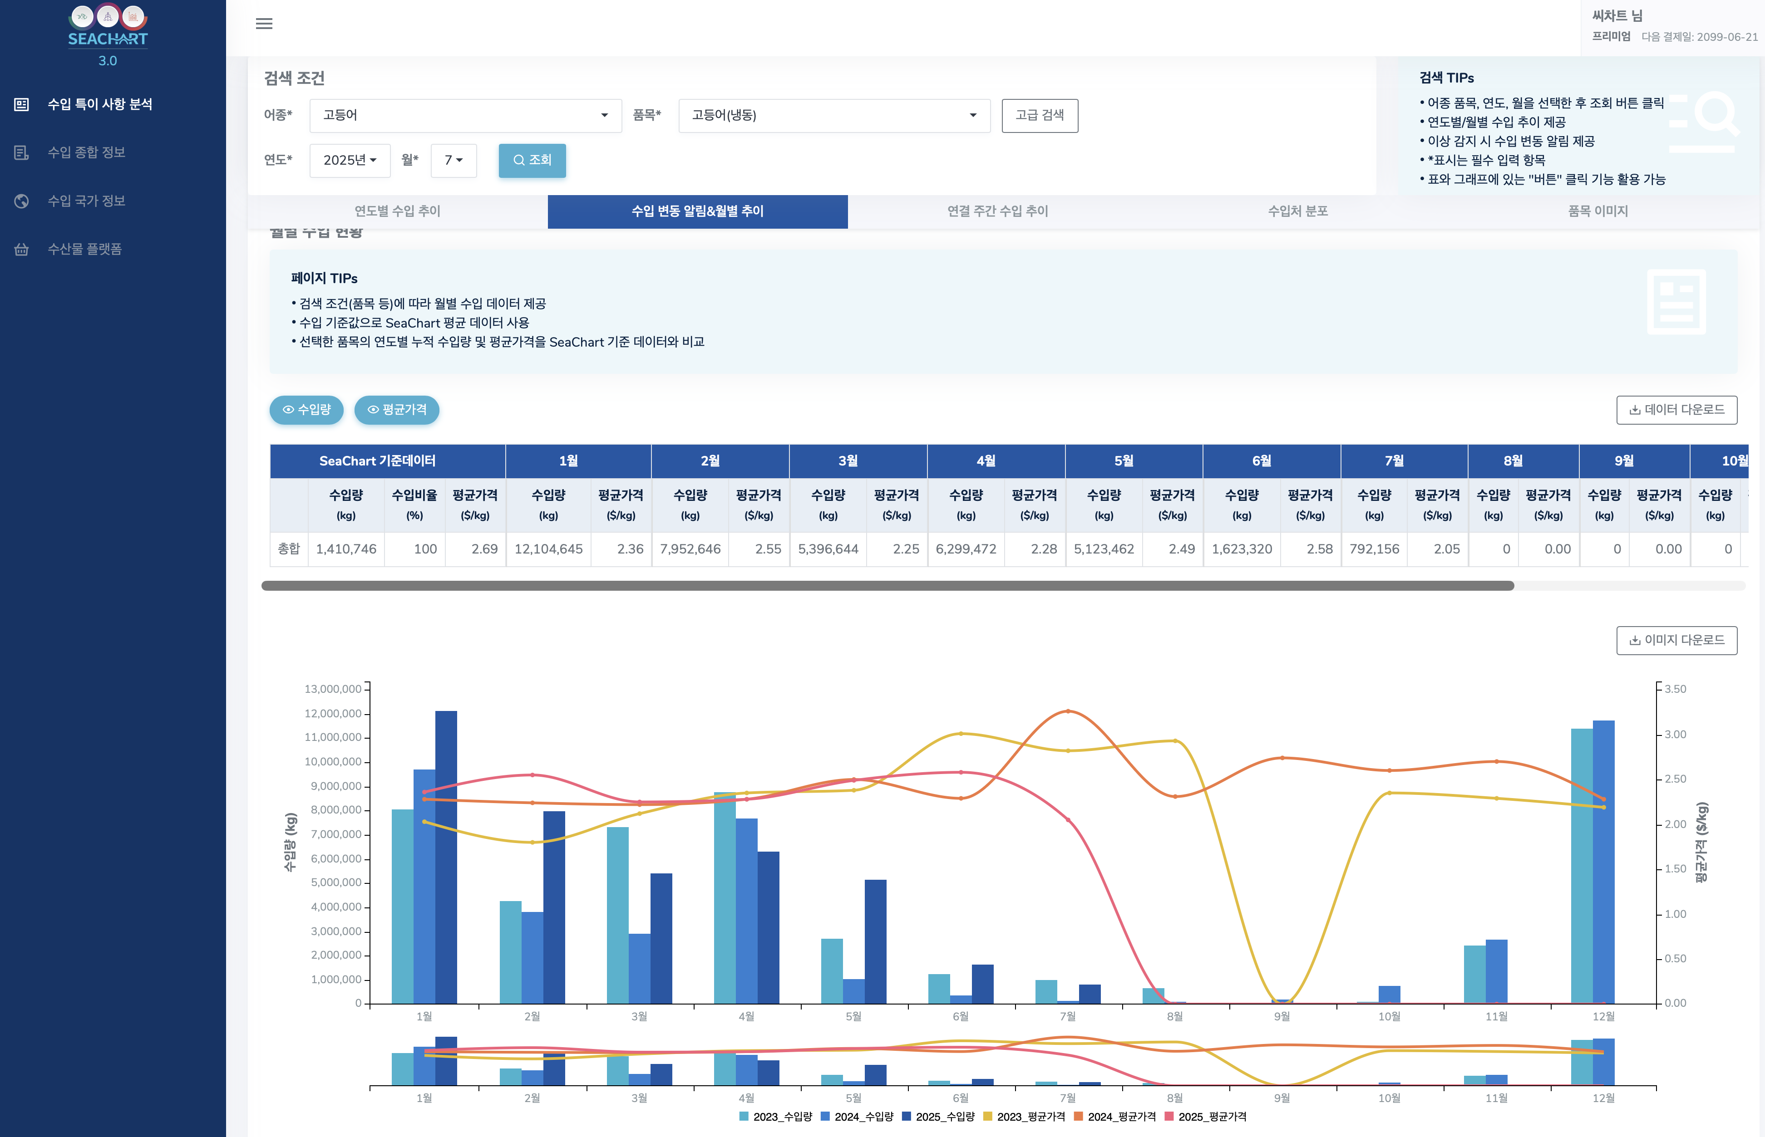
Task: Open the 수입처 분포 tab
Action: [1297, 211]
